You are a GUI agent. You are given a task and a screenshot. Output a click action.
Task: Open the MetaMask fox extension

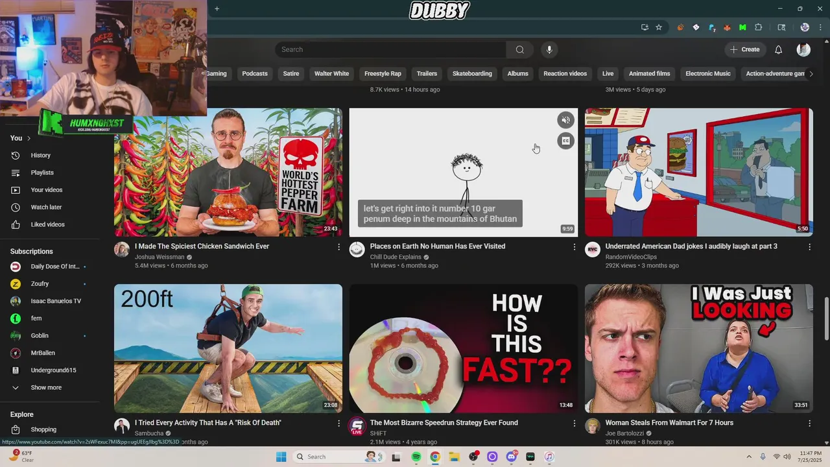click(x=727, y=27)
